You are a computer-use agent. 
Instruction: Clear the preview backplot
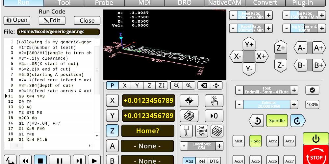(x=204, y=86)
